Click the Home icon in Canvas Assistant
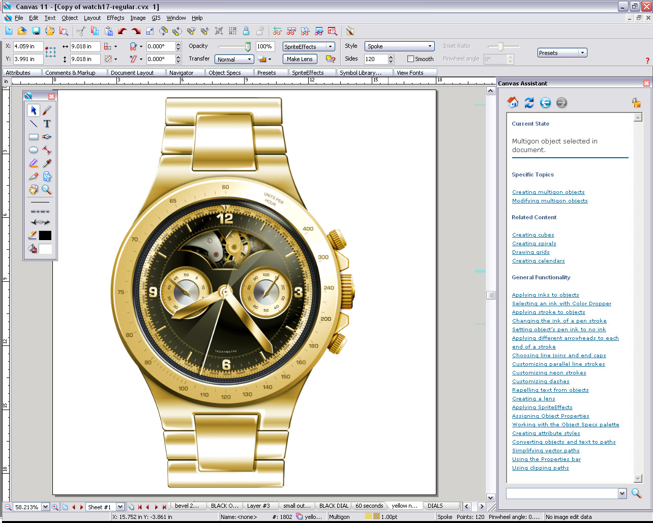Screen dimensions: 653x523 (513, 102)
